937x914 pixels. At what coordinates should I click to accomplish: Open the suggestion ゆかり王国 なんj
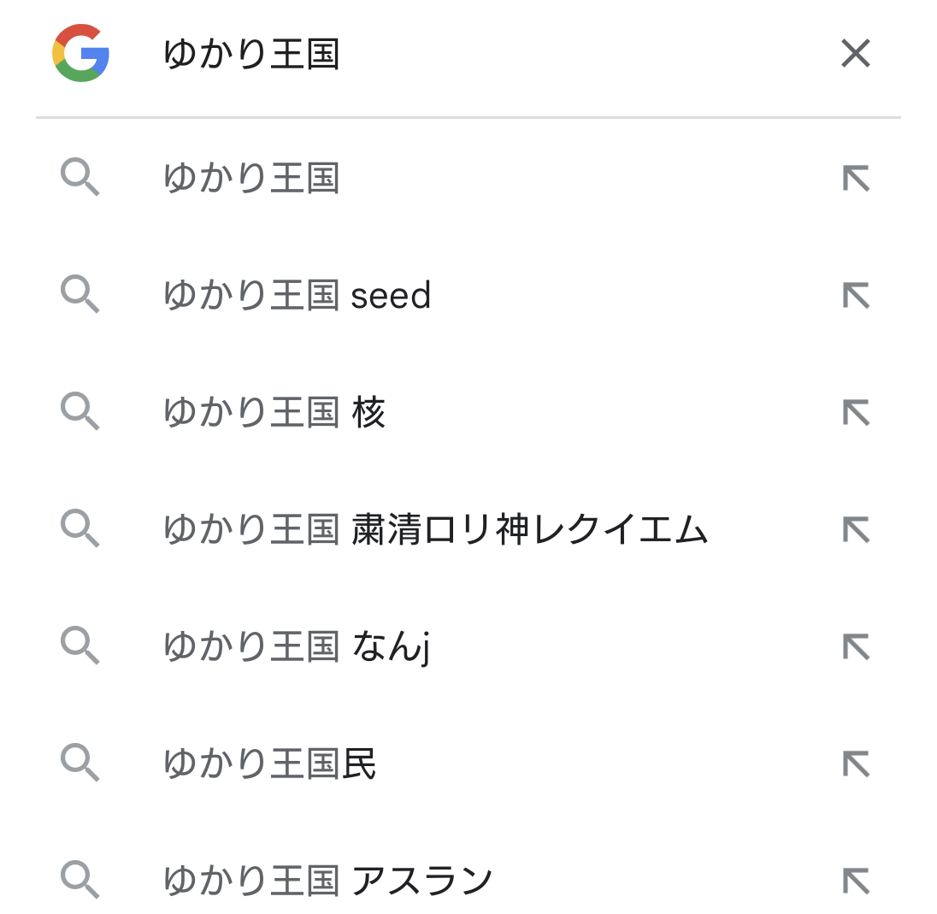(296, 646)
